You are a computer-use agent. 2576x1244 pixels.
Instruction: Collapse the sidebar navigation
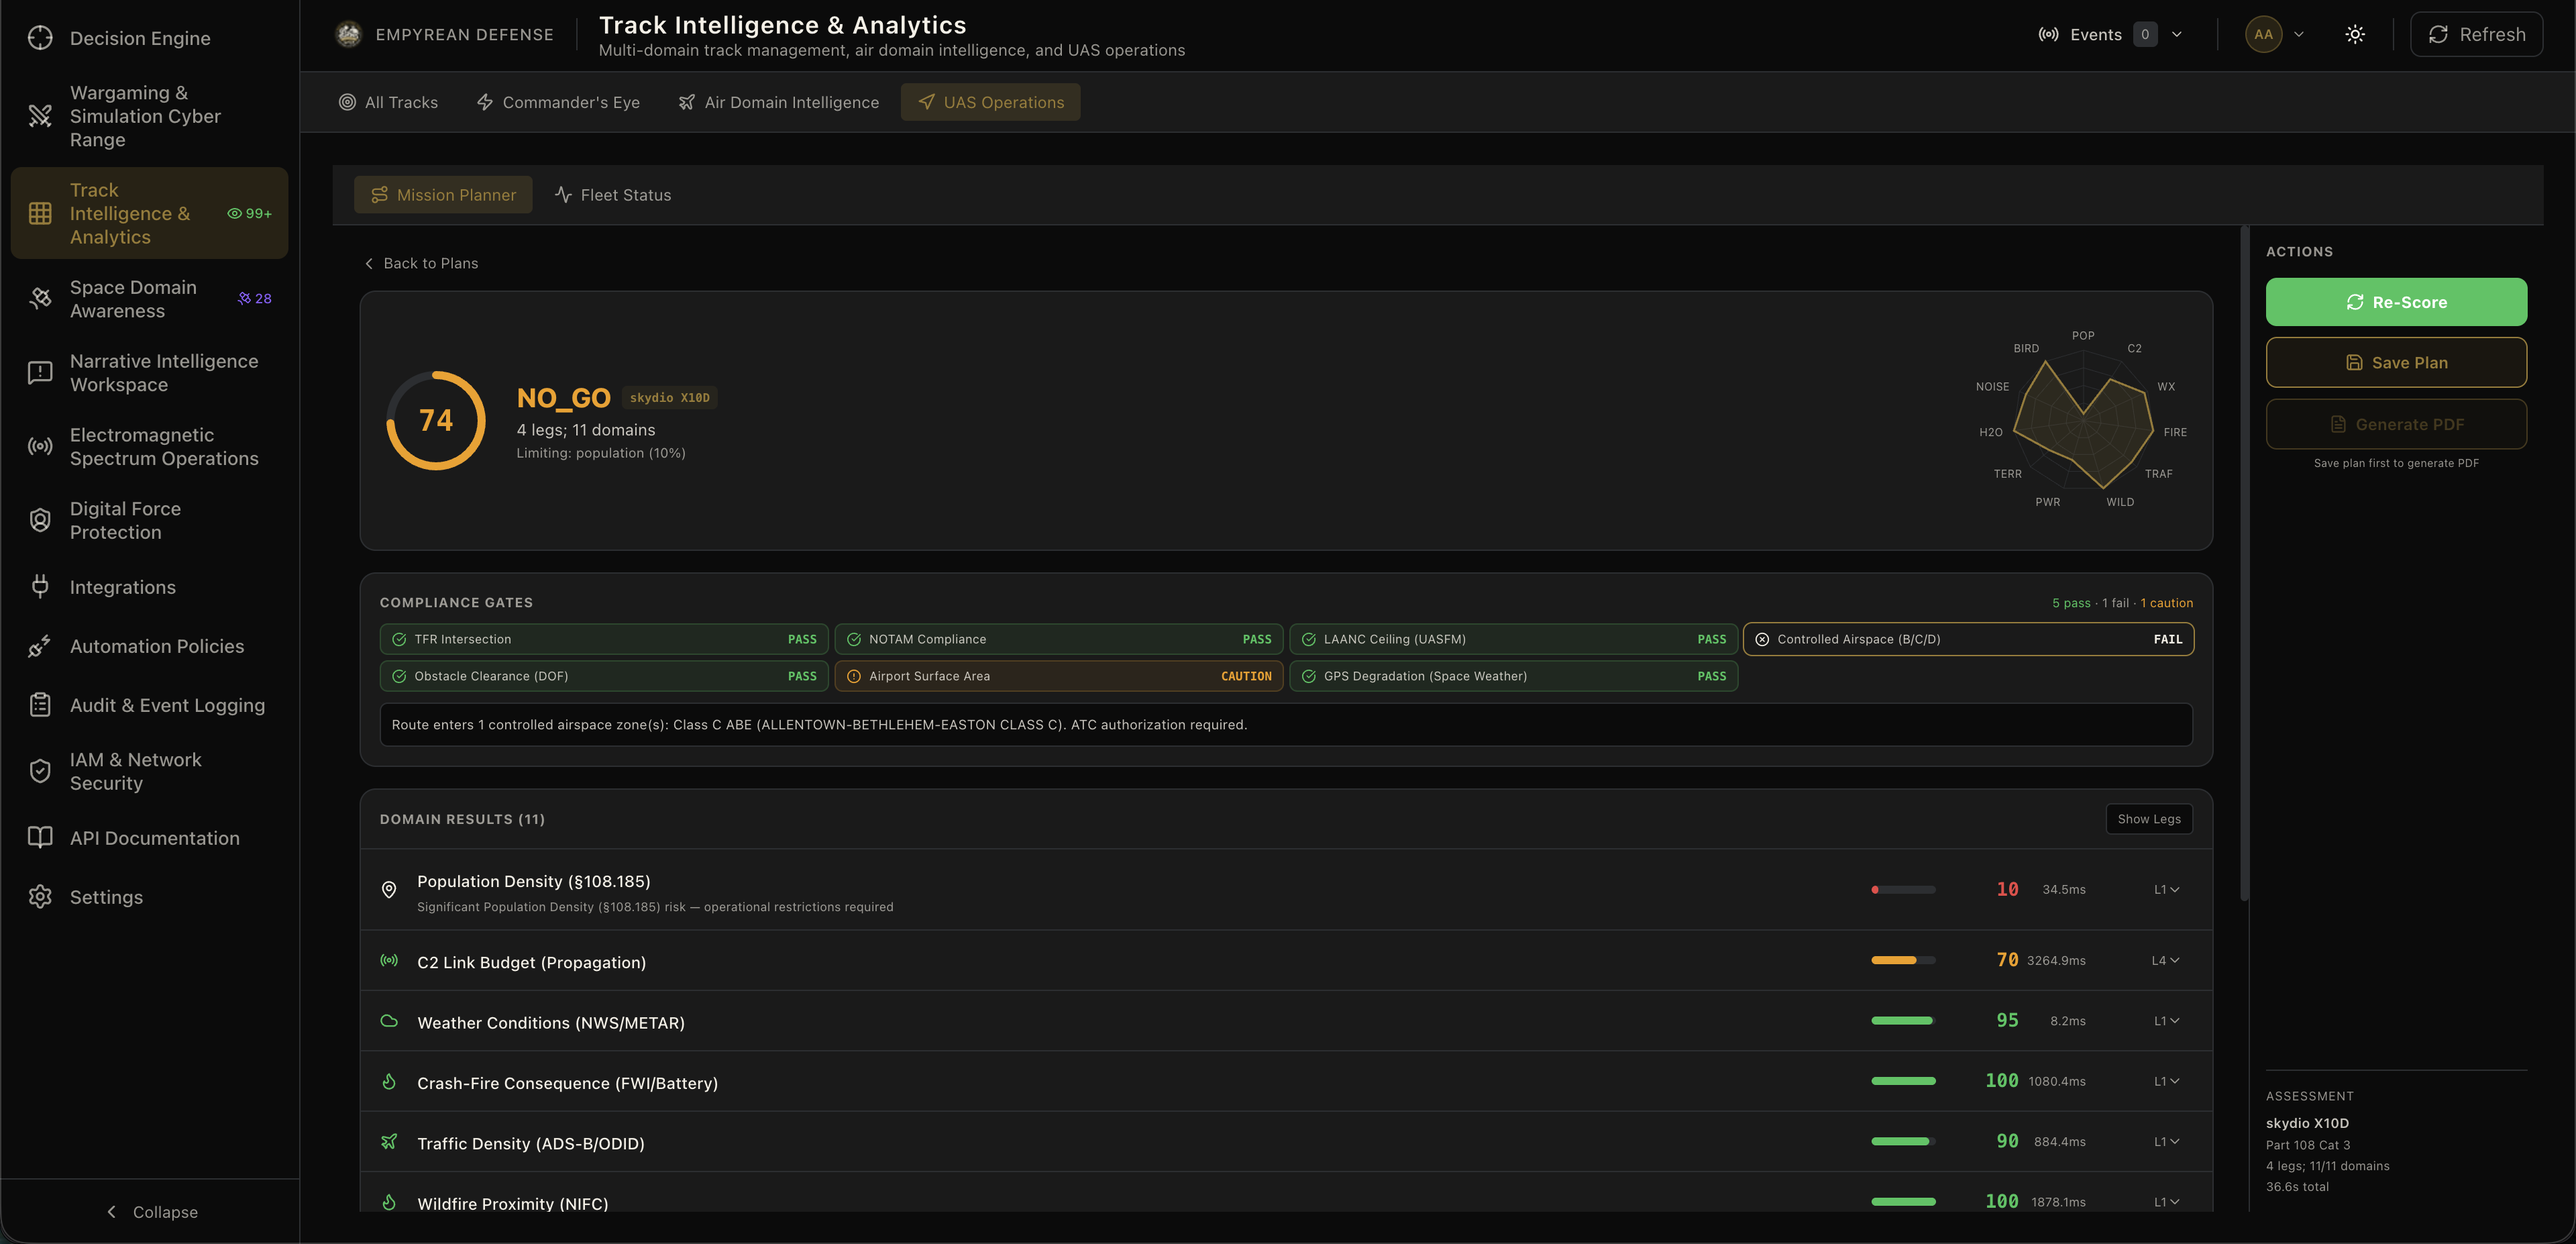pos(151,1212)
